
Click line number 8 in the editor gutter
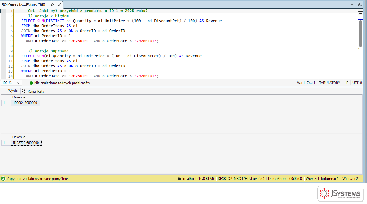pos(12,46)
